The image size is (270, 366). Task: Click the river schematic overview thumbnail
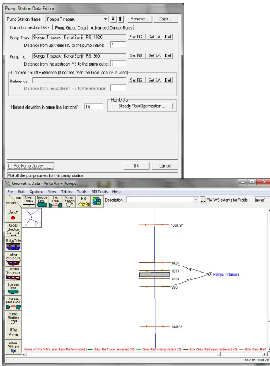[x=32, y=218]
